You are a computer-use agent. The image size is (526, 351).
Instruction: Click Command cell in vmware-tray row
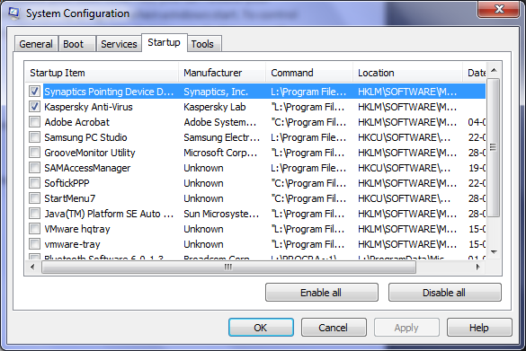[x=308, y=244]
